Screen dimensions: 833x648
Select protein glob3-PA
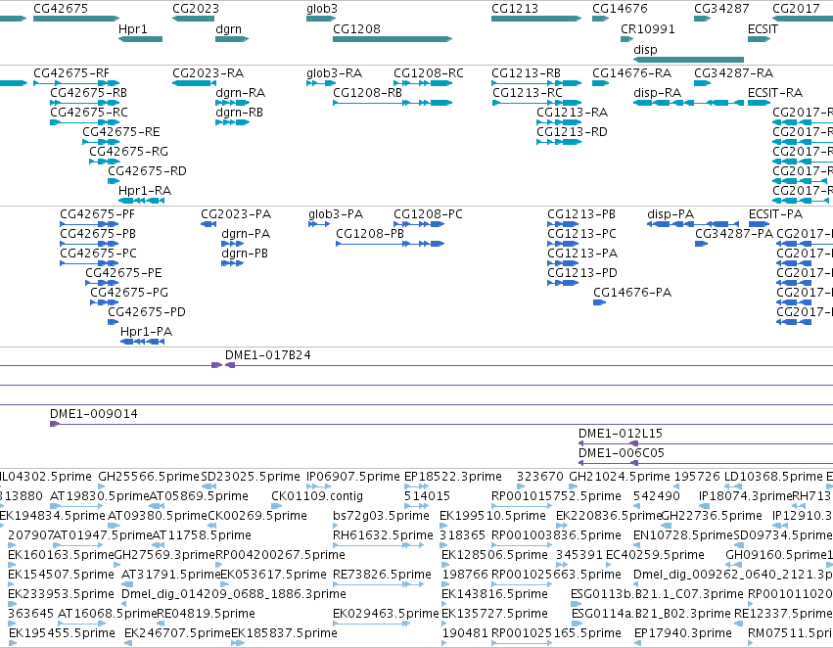click(x=319, y=224)
